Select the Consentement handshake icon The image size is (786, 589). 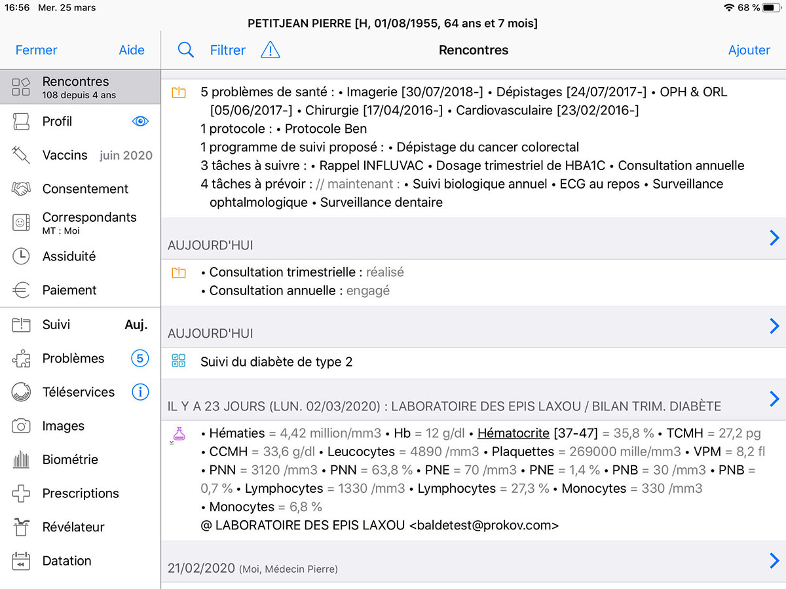(21, 189)
